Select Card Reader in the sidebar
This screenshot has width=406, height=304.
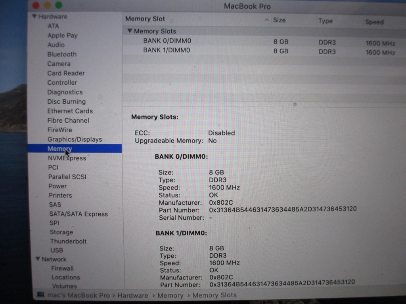coord(66,73)
